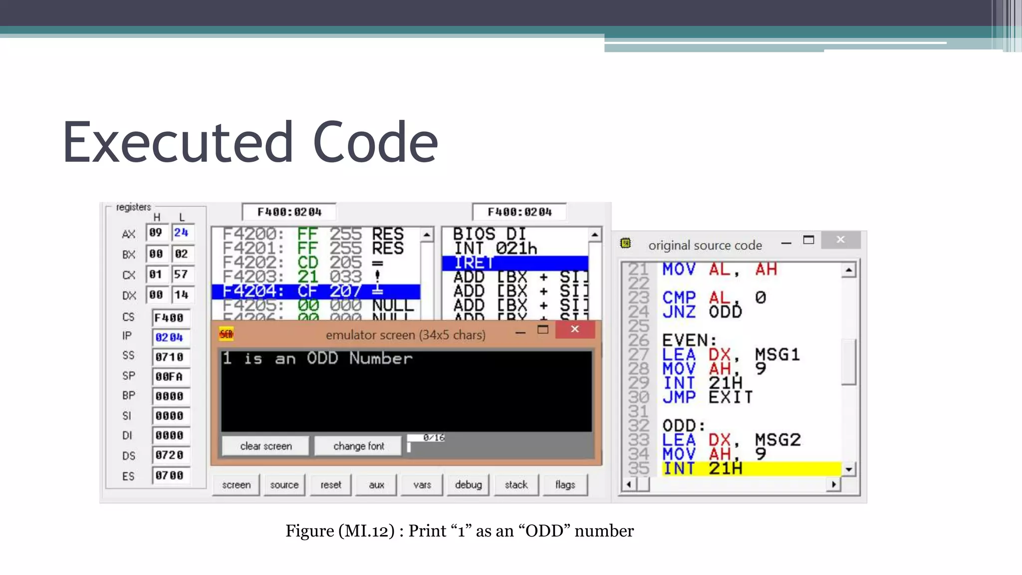Close the original source code window

point(841,240)
